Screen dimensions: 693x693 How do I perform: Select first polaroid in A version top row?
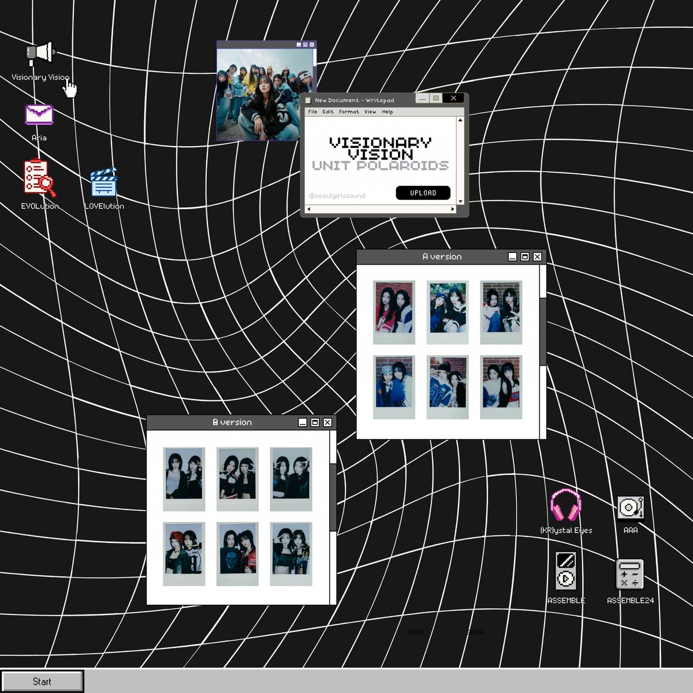click(394, 312)
